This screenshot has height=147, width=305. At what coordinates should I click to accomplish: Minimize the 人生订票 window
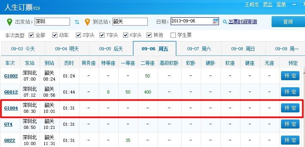click(x=294, y=4)
